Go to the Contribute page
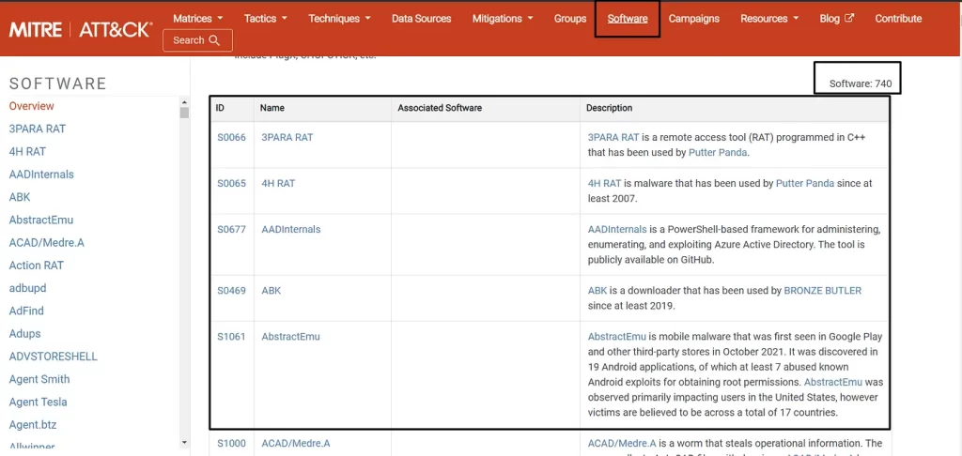Image resolution: width=962 pixels, height=456 pixels. pyautogui.click(x=898, y=19)
